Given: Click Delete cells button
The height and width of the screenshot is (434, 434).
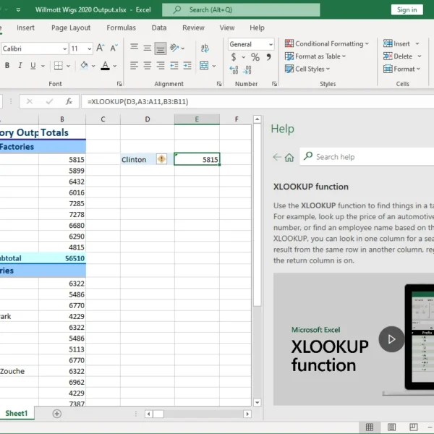Looking at the screenshot, I should point(398,56).
